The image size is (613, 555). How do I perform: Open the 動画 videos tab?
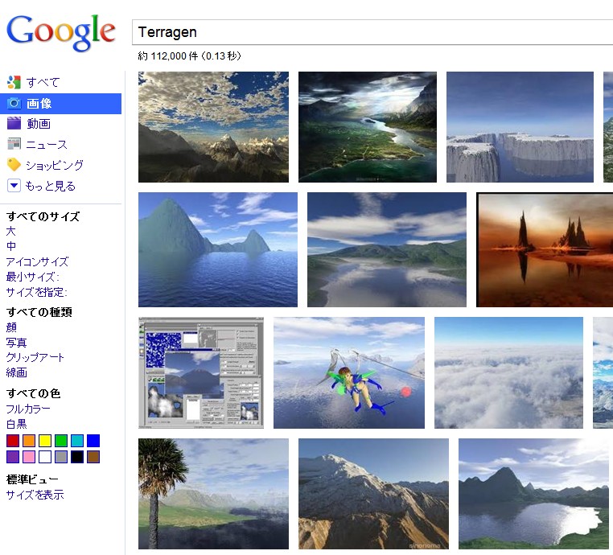pos(39,124)
